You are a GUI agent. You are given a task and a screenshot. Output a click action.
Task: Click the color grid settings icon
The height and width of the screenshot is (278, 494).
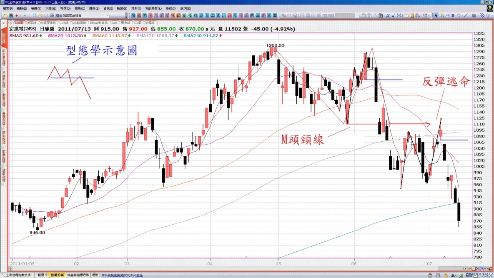[x=425, y=15]
